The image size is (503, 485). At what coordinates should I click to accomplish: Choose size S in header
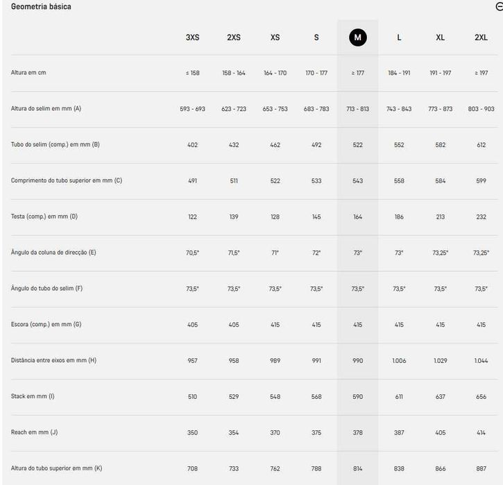[316, 37]
